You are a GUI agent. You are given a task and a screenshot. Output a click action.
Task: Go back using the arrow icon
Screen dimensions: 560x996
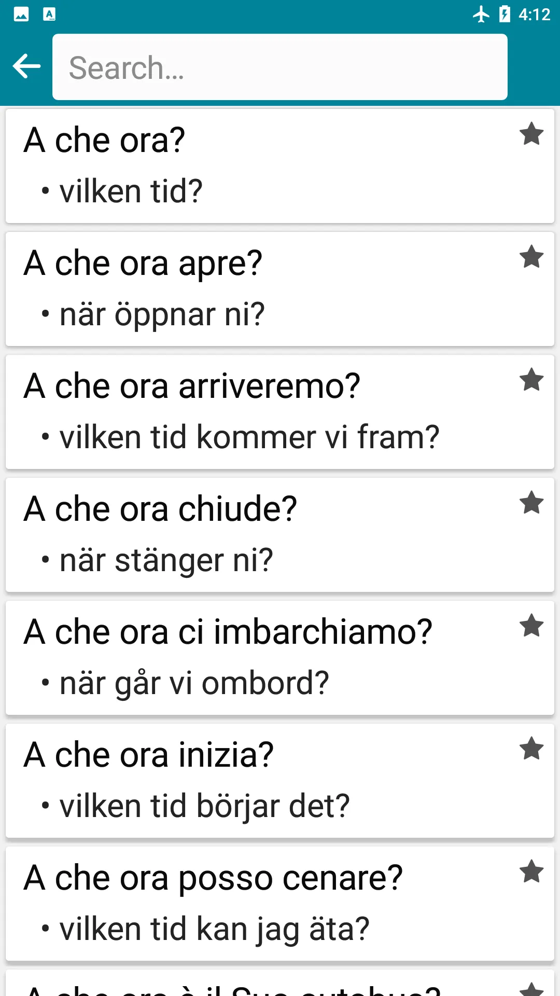pyautogui.click(x=26, y=66)
